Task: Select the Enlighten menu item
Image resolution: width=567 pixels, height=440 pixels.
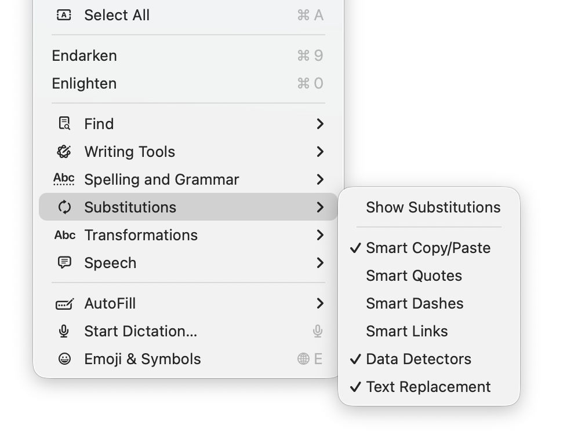Action: point(85,83)
